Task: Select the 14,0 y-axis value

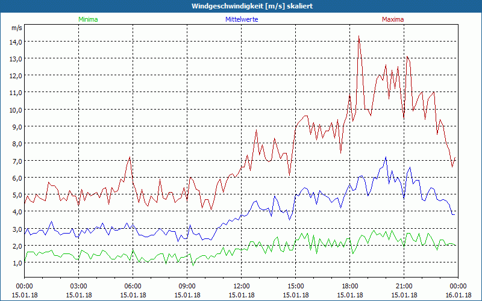Action: [x=16, y=42]
